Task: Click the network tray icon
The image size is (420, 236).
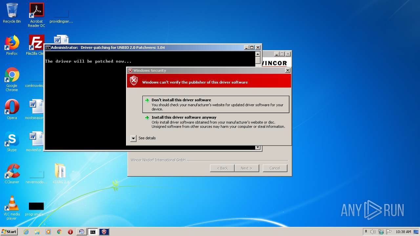Action: coord(381,232)
